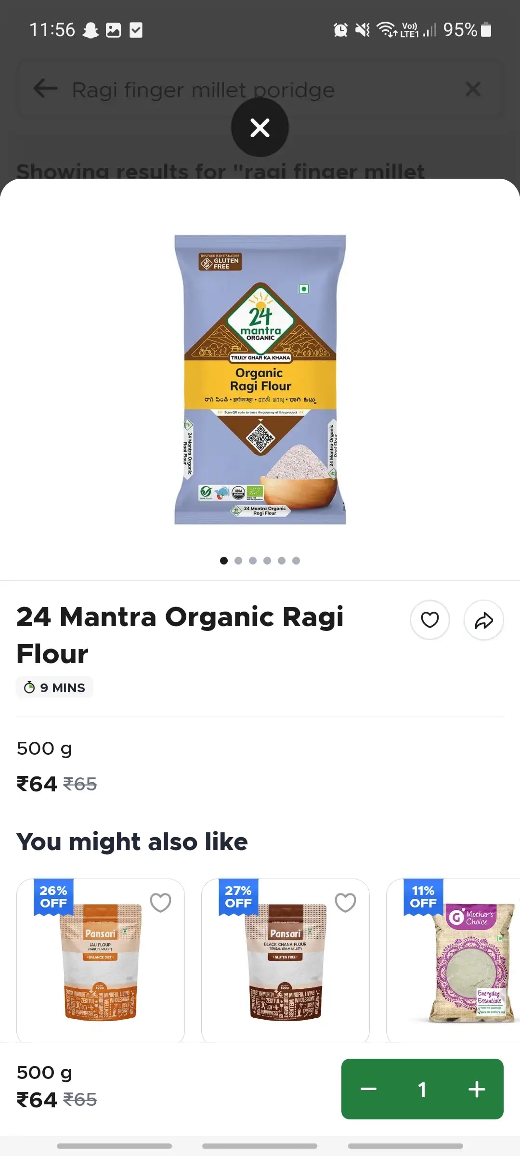This screenshot has height=1156, width=520.
Task: View the second product image dot
Action: (238, 560)
